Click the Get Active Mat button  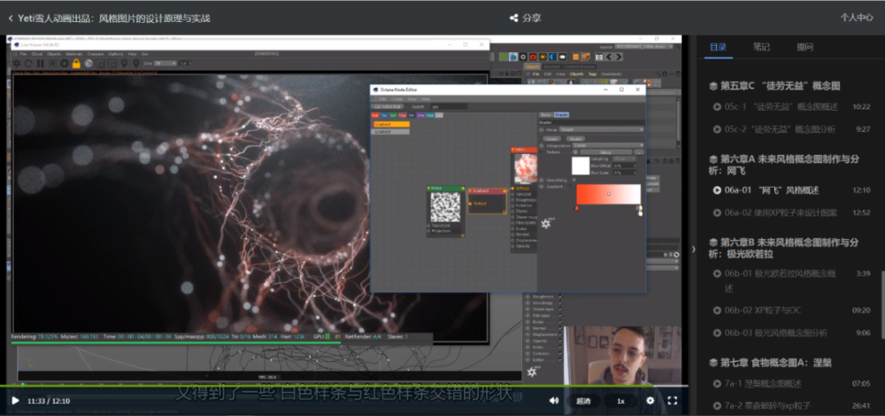[x=388, y=107]
